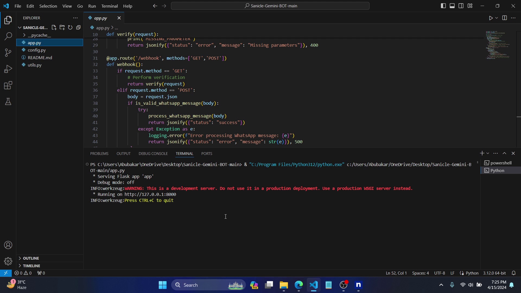
Task: Expand the __pycache__ folder
Action: click(x=39, y=35)
